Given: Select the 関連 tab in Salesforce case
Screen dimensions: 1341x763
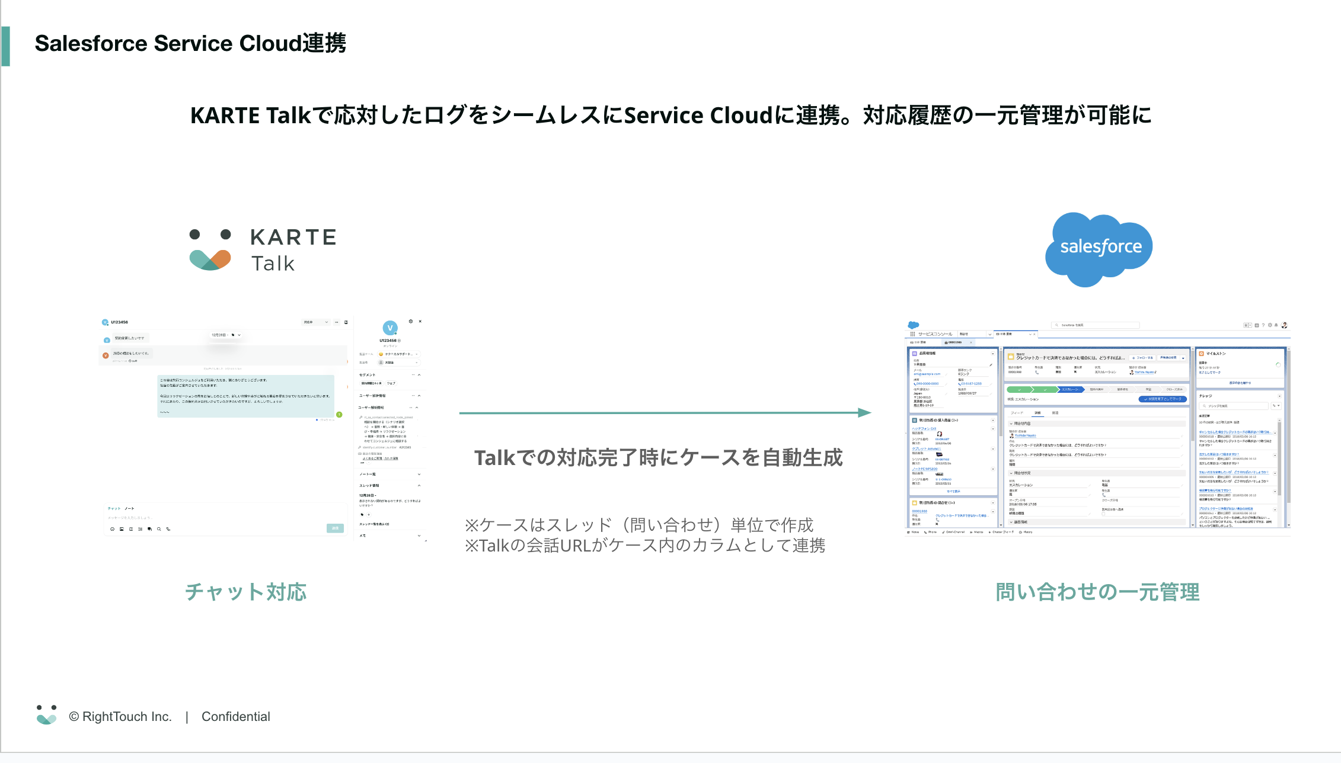Looking at the screenshot, I should pos(1055,412).
